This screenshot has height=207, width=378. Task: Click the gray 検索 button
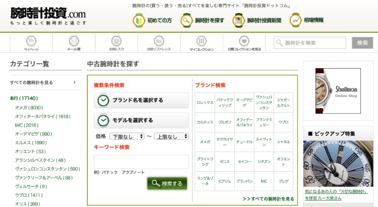[362, 43]
